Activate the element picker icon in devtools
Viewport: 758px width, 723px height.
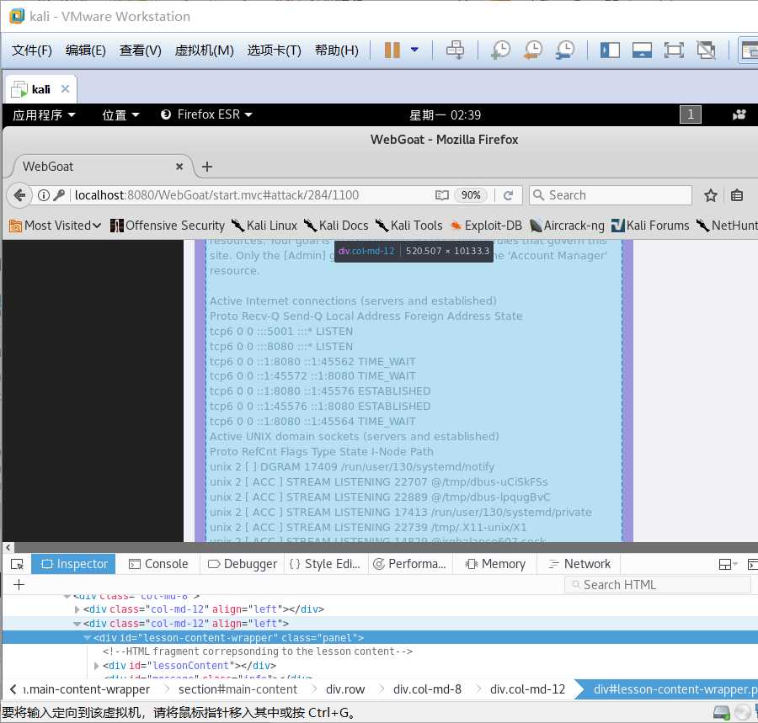pyautogui.click(x=17, y=564)
